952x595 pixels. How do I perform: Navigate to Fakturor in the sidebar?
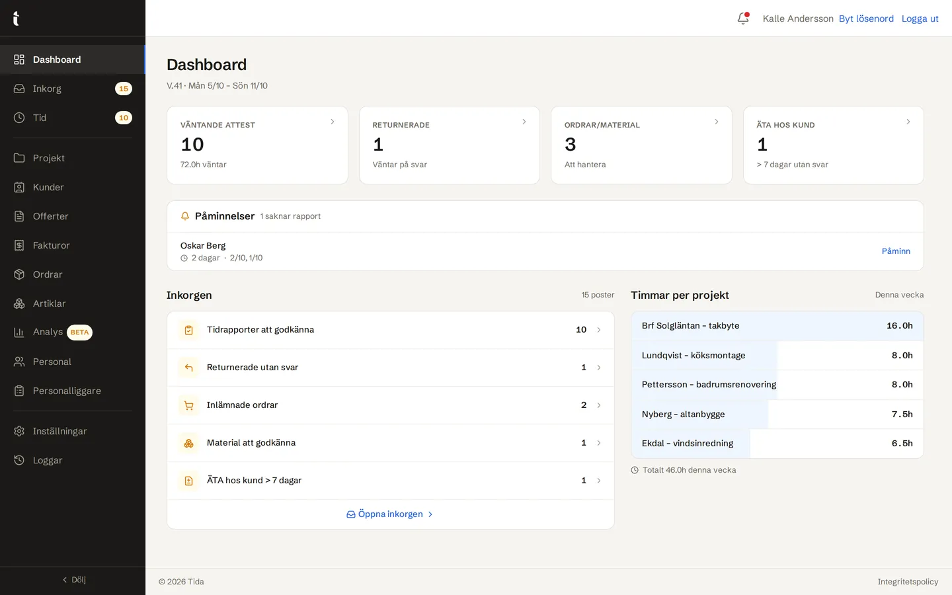coord(73,245)
